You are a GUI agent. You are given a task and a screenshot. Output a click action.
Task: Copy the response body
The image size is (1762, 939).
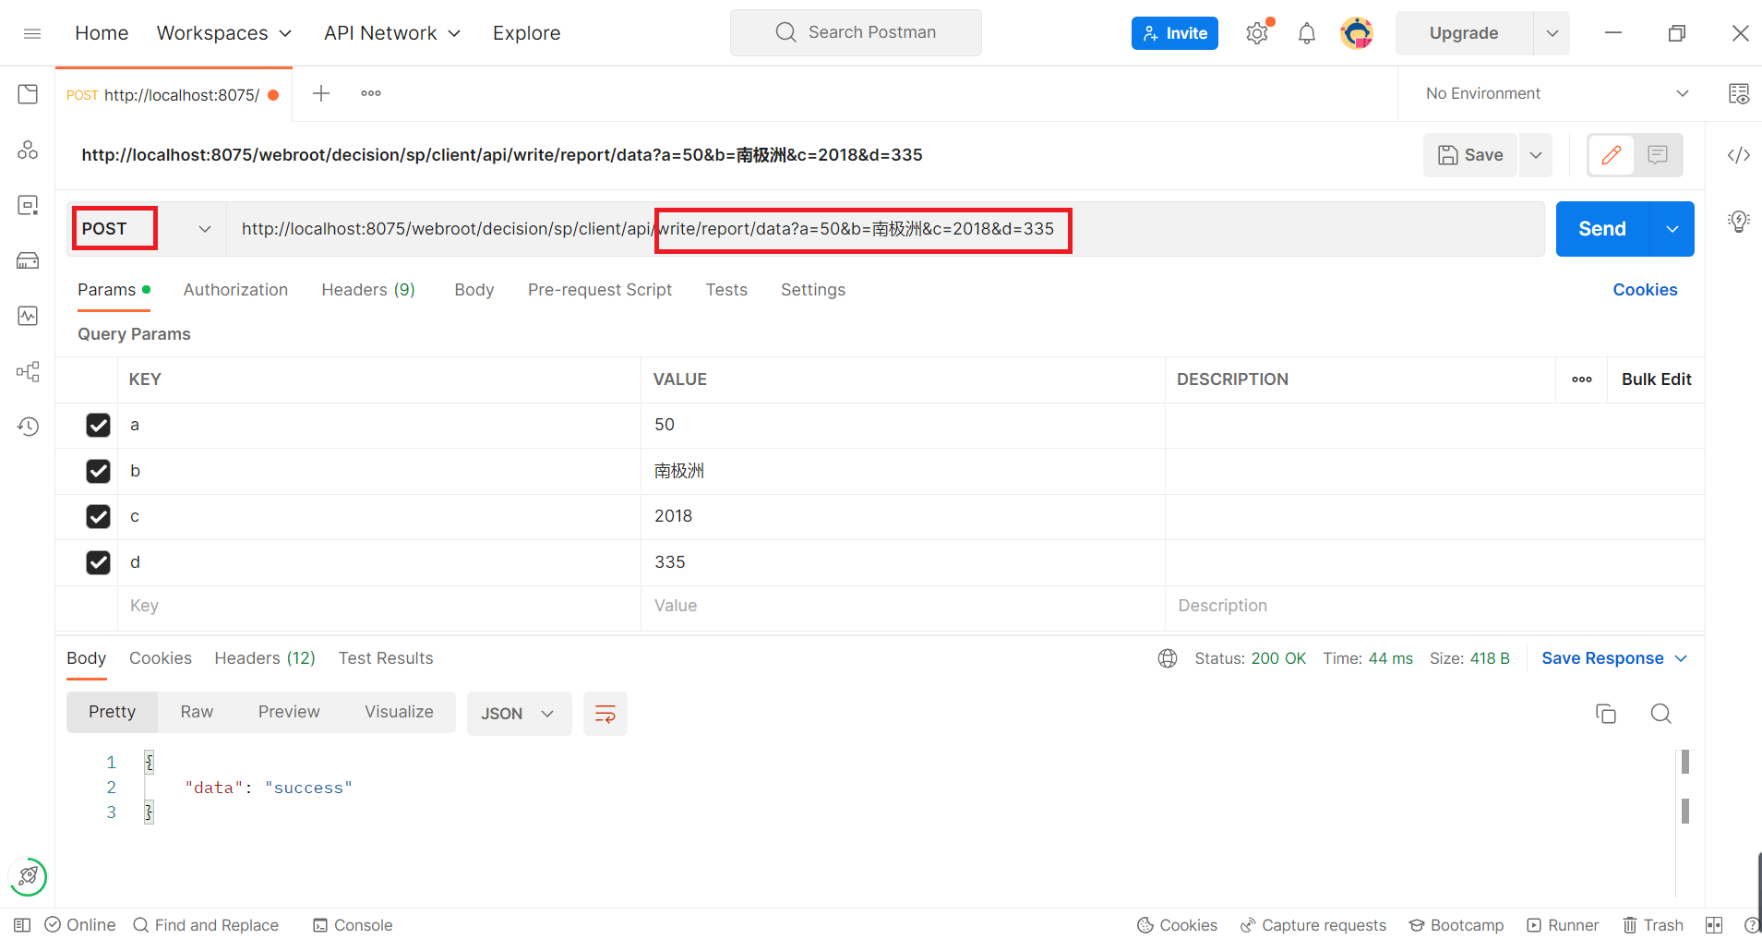1606,714
